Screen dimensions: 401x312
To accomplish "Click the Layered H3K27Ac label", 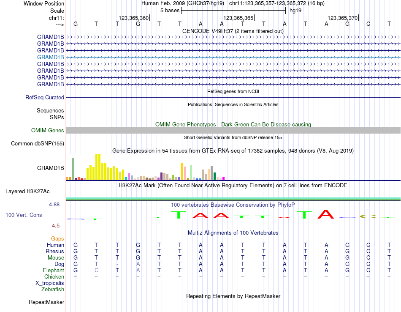I will tap(27, 192).
